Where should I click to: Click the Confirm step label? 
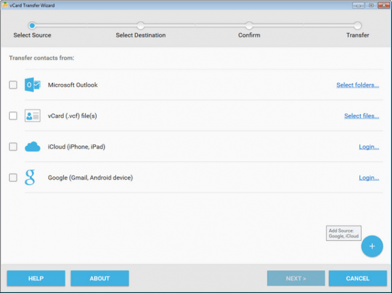[249, 35]
